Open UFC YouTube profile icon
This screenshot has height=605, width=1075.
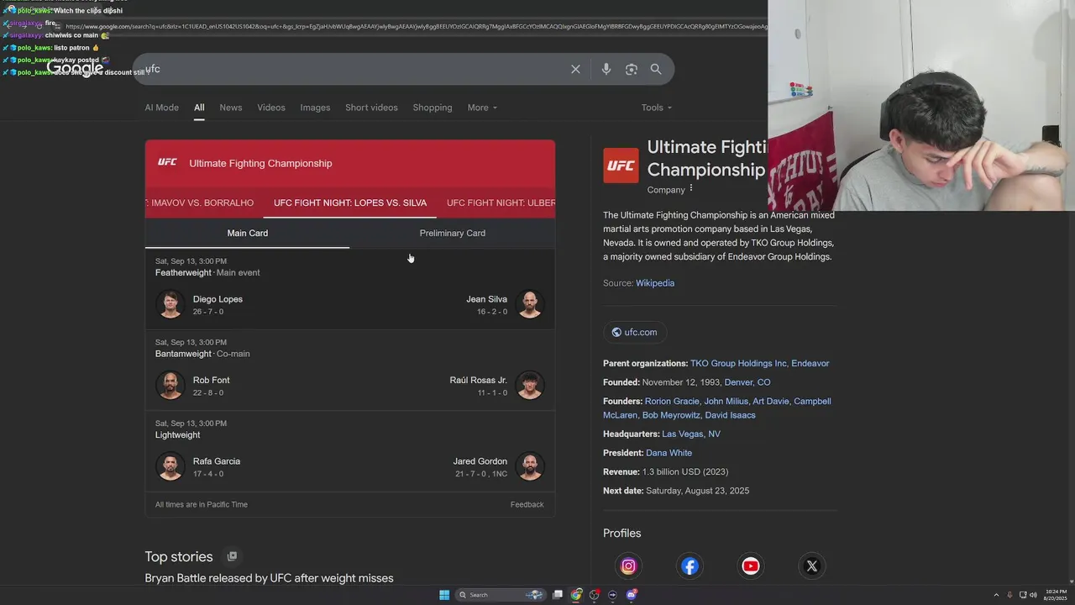(x=751, y=566)
